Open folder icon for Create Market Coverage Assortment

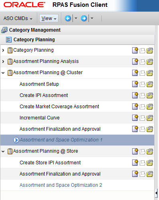click(x=150, y=107)
